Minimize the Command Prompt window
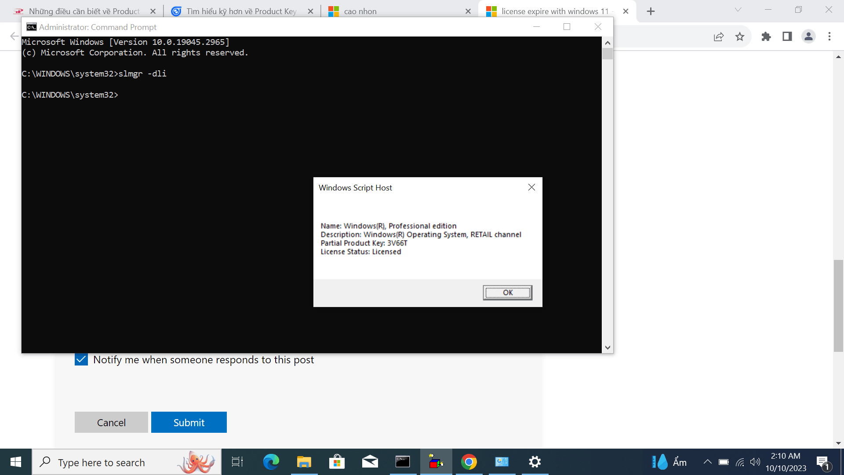844x475 pixels. [536, 27]
